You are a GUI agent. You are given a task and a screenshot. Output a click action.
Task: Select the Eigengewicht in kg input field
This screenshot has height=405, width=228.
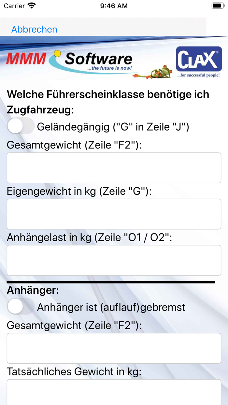coord(114,214)
